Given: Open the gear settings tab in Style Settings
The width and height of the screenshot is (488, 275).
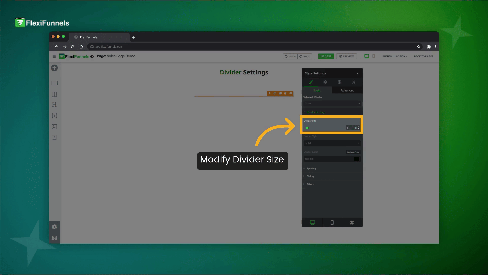Looking at the screenshot, I should pyautogui.click(x=325, y=82).
